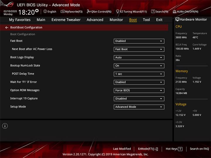211x158 pixels.
Task: Switch to EzMode(F7)
Action: (x=146, y=149)
